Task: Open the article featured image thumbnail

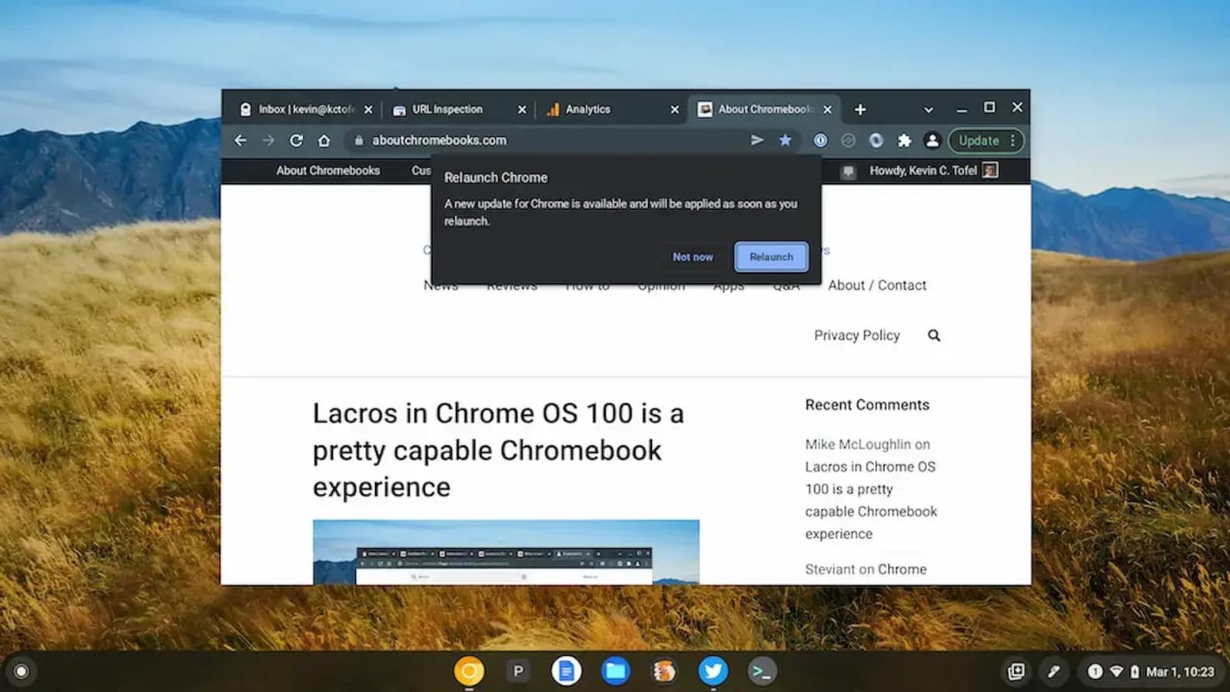Action: pyautogui.click(x=506, y=552)
